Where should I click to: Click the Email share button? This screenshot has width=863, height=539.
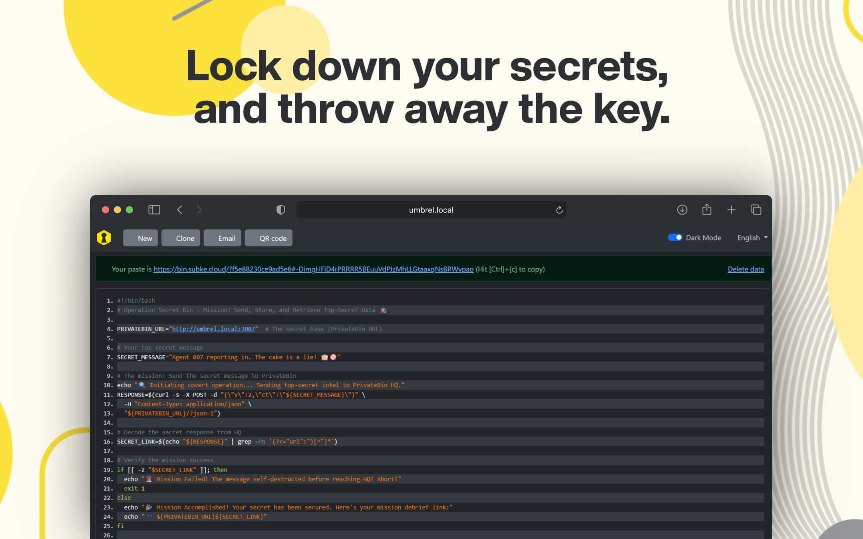click(x=226, y=238)
